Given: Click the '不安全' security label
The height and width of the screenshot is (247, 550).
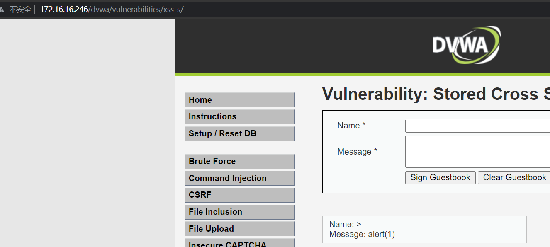Looking at the screenshot, I should tap(20, 10).
